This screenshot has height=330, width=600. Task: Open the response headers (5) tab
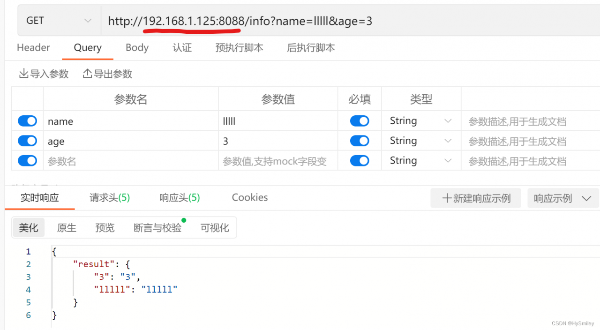pos(180,198)
